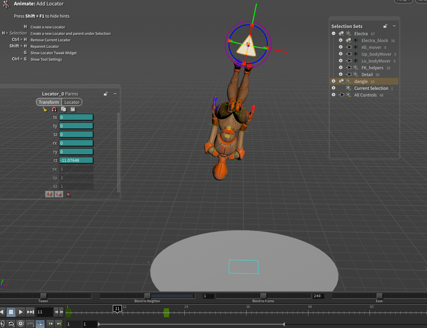Switch to the Locator tab
The height and width of the screenshot is (328, 427).
72,102
